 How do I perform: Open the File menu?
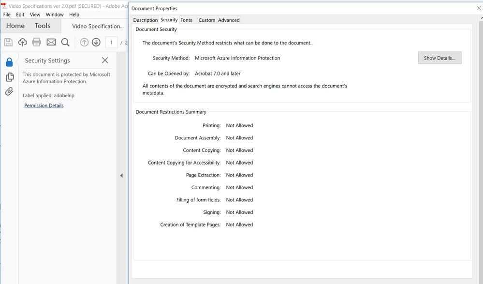7,15
